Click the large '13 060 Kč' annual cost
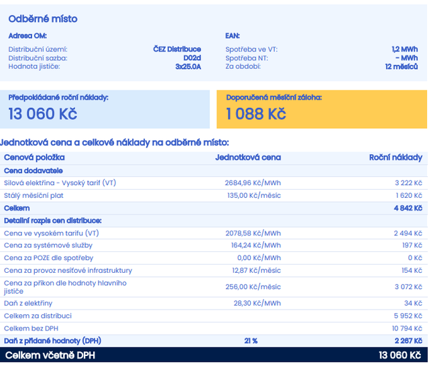The width and height of the screenshot is (429, 366). click(43, 114)
